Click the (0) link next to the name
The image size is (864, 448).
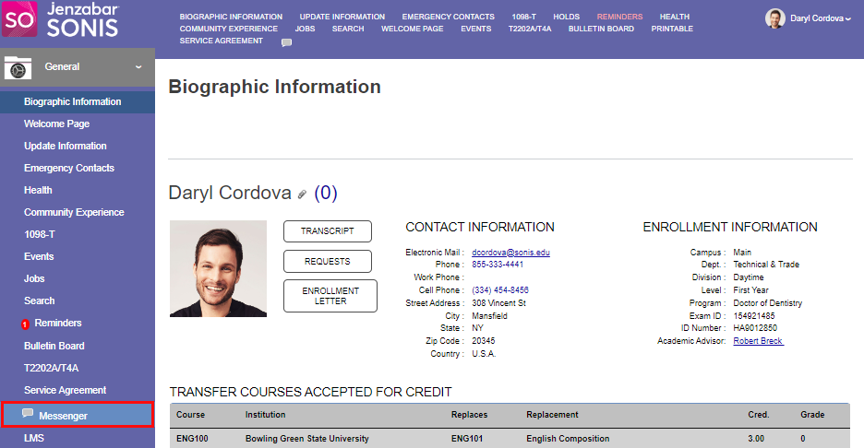pos(326,193)
